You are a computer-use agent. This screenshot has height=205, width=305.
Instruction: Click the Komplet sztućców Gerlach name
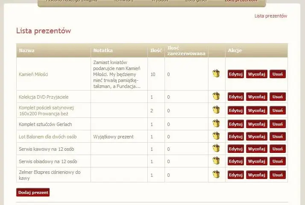(x=45, y=124)
